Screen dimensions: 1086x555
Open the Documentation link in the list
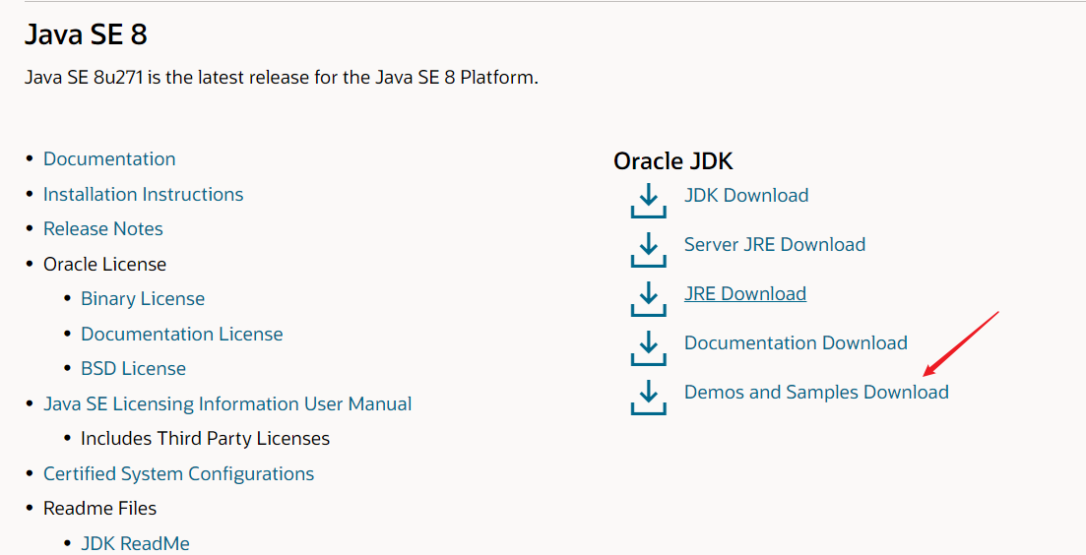[109, 158]
